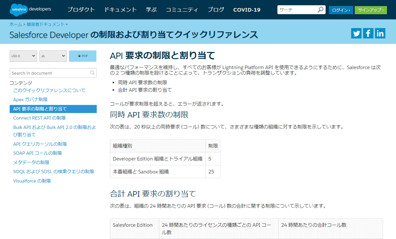The width and height of the screenshot is (396, 239).
Task: Click the magnifier icon in the top search bar
Action: click(320, 10)
